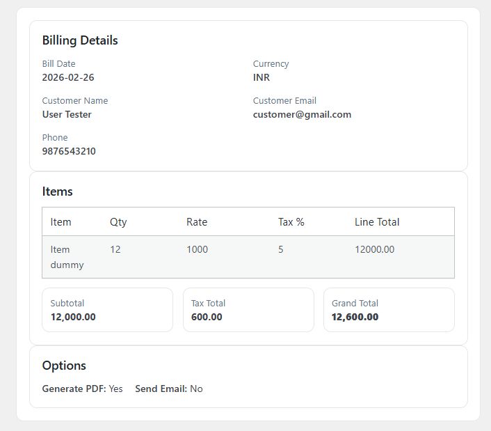Click the Item column header
The height and width of the screenshot is (431, 491).
(x=61, y=222)
